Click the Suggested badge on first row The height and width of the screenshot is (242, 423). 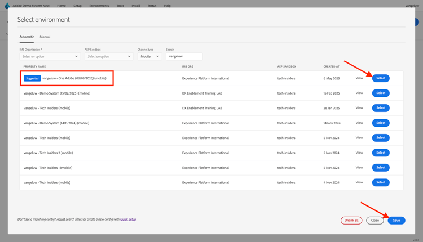click(32, 78)
